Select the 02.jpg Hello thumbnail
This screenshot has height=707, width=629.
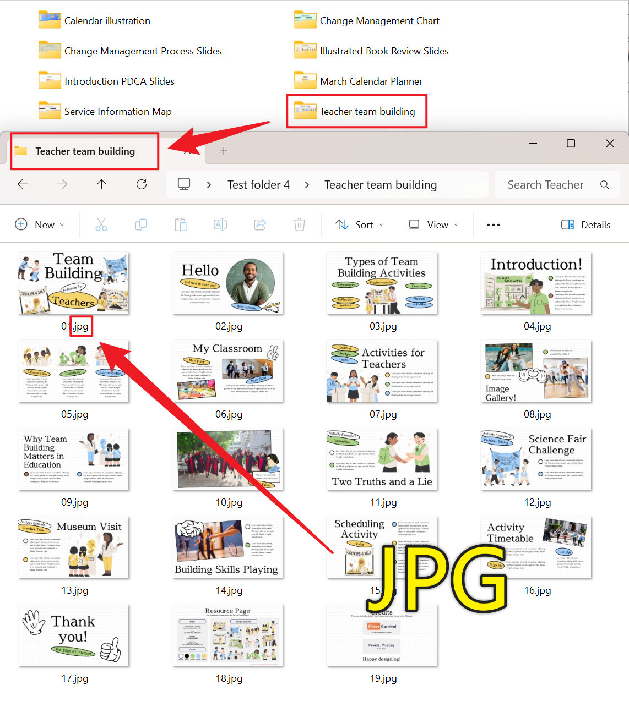tap(227, 283)
